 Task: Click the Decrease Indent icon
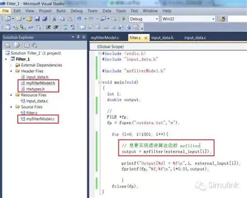click(48, 27)
